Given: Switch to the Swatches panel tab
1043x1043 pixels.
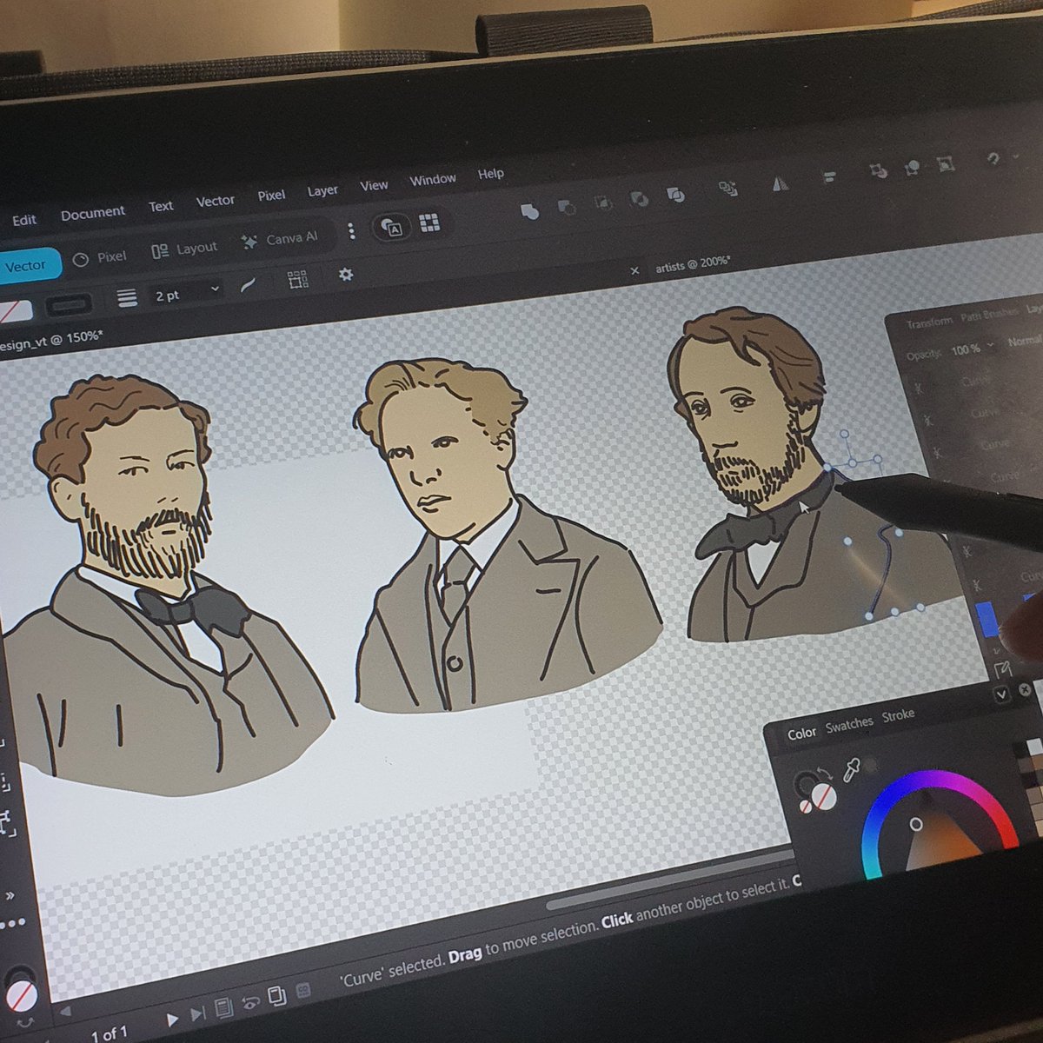Looking at the screenshot, I should 849,724.
